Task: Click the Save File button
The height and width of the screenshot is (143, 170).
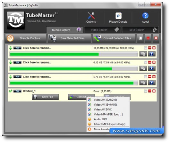Action: 45,97
